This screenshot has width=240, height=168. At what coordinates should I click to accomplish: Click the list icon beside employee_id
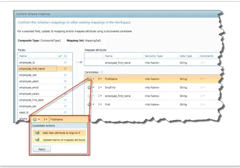(x=65, y=63)
